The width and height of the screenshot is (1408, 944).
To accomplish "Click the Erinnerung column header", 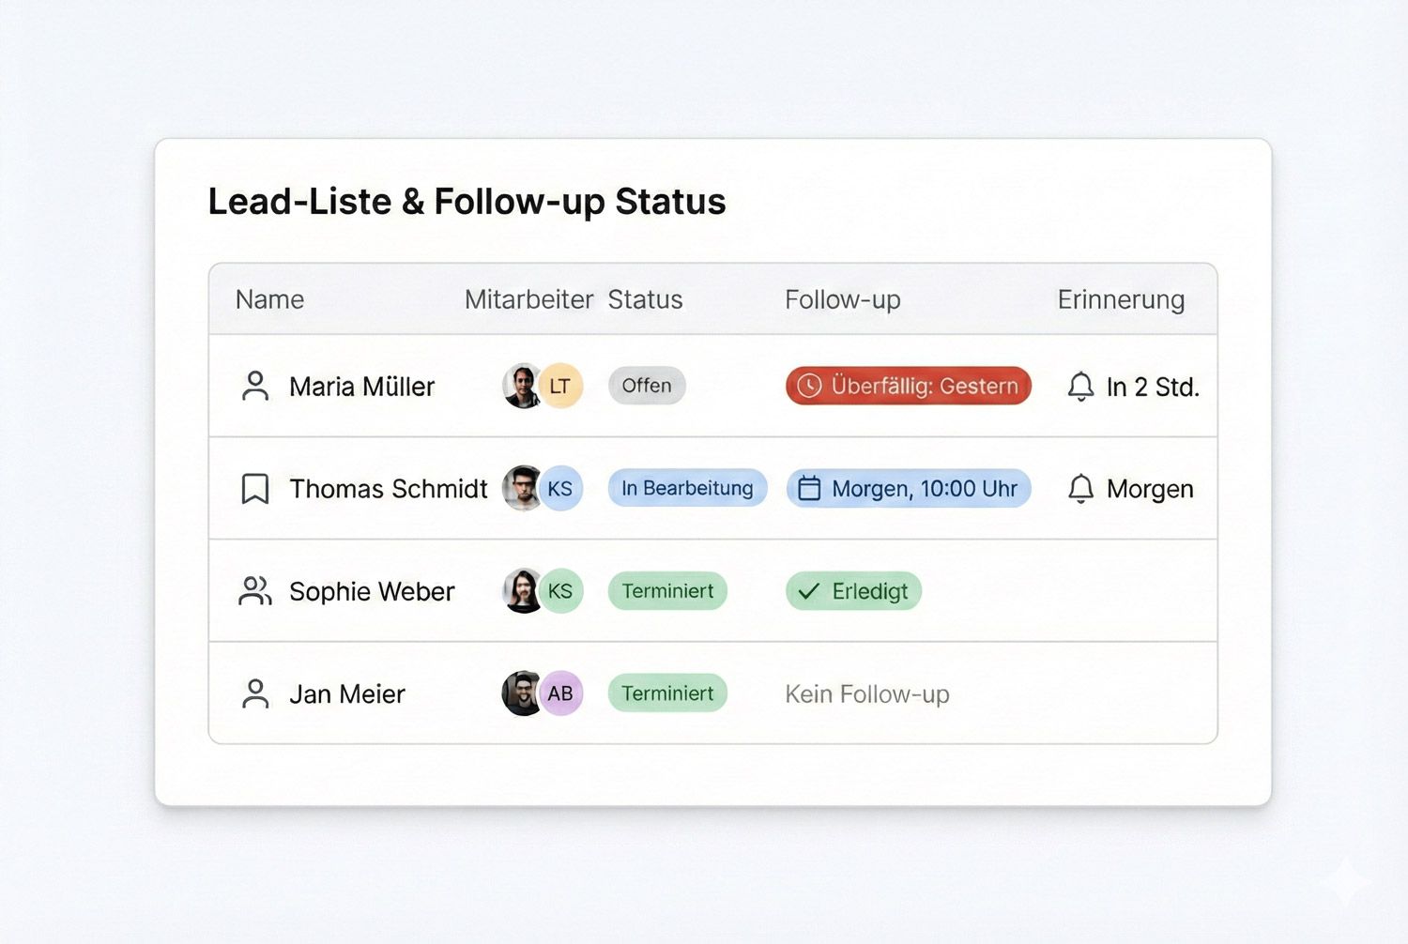I will (x=1121, y=299).
